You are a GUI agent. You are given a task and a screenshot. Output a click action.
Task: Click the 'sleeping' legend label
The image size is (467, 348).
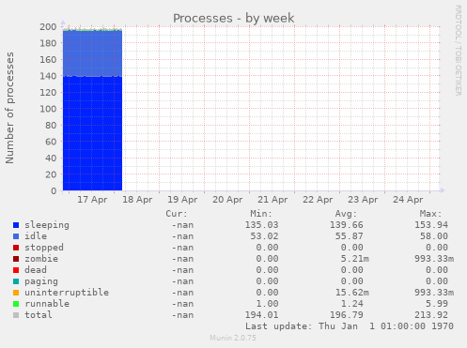click(47, 225)
